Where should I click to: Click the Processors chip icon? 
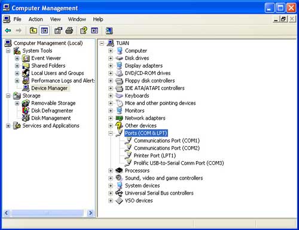pyautogui.click(x=119, y=171)
